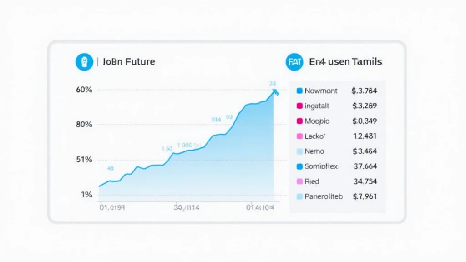Click the round FAT logo icon
The image size is (466, 262).
click(x=294, y=62)
